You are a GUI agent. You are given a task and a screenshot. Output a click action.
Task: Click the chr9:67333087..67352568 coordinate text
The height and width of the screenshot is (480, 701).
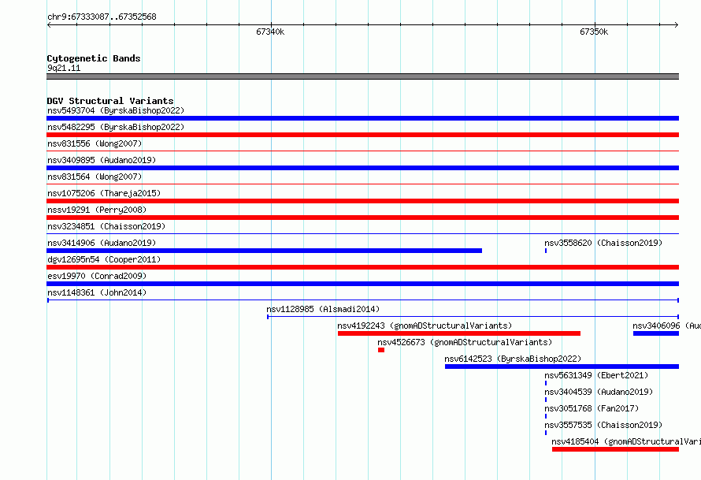(102, 17)
